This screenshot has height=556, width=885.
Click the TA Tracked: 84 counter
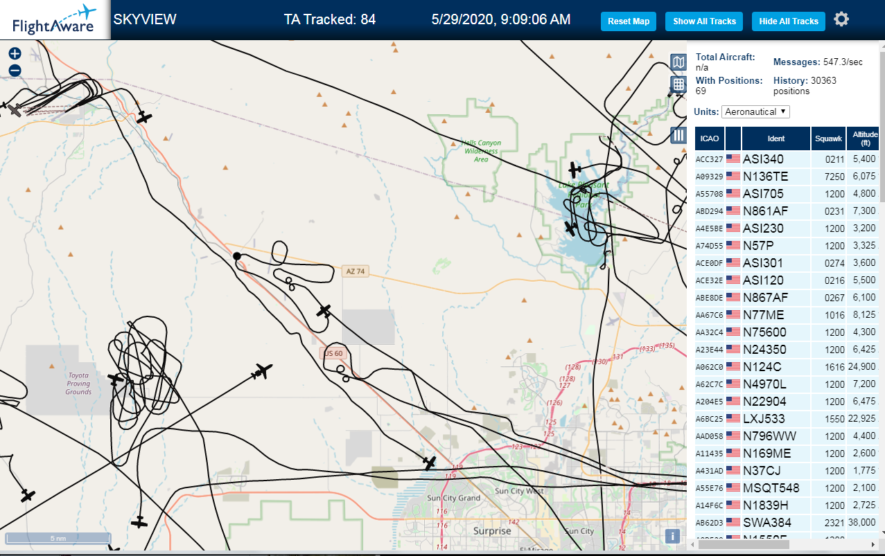[x=330, y=19]
